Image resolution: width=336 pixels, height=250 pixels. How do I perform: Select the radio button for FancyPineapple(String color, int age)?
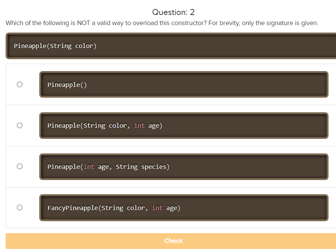tap(19, 207)
